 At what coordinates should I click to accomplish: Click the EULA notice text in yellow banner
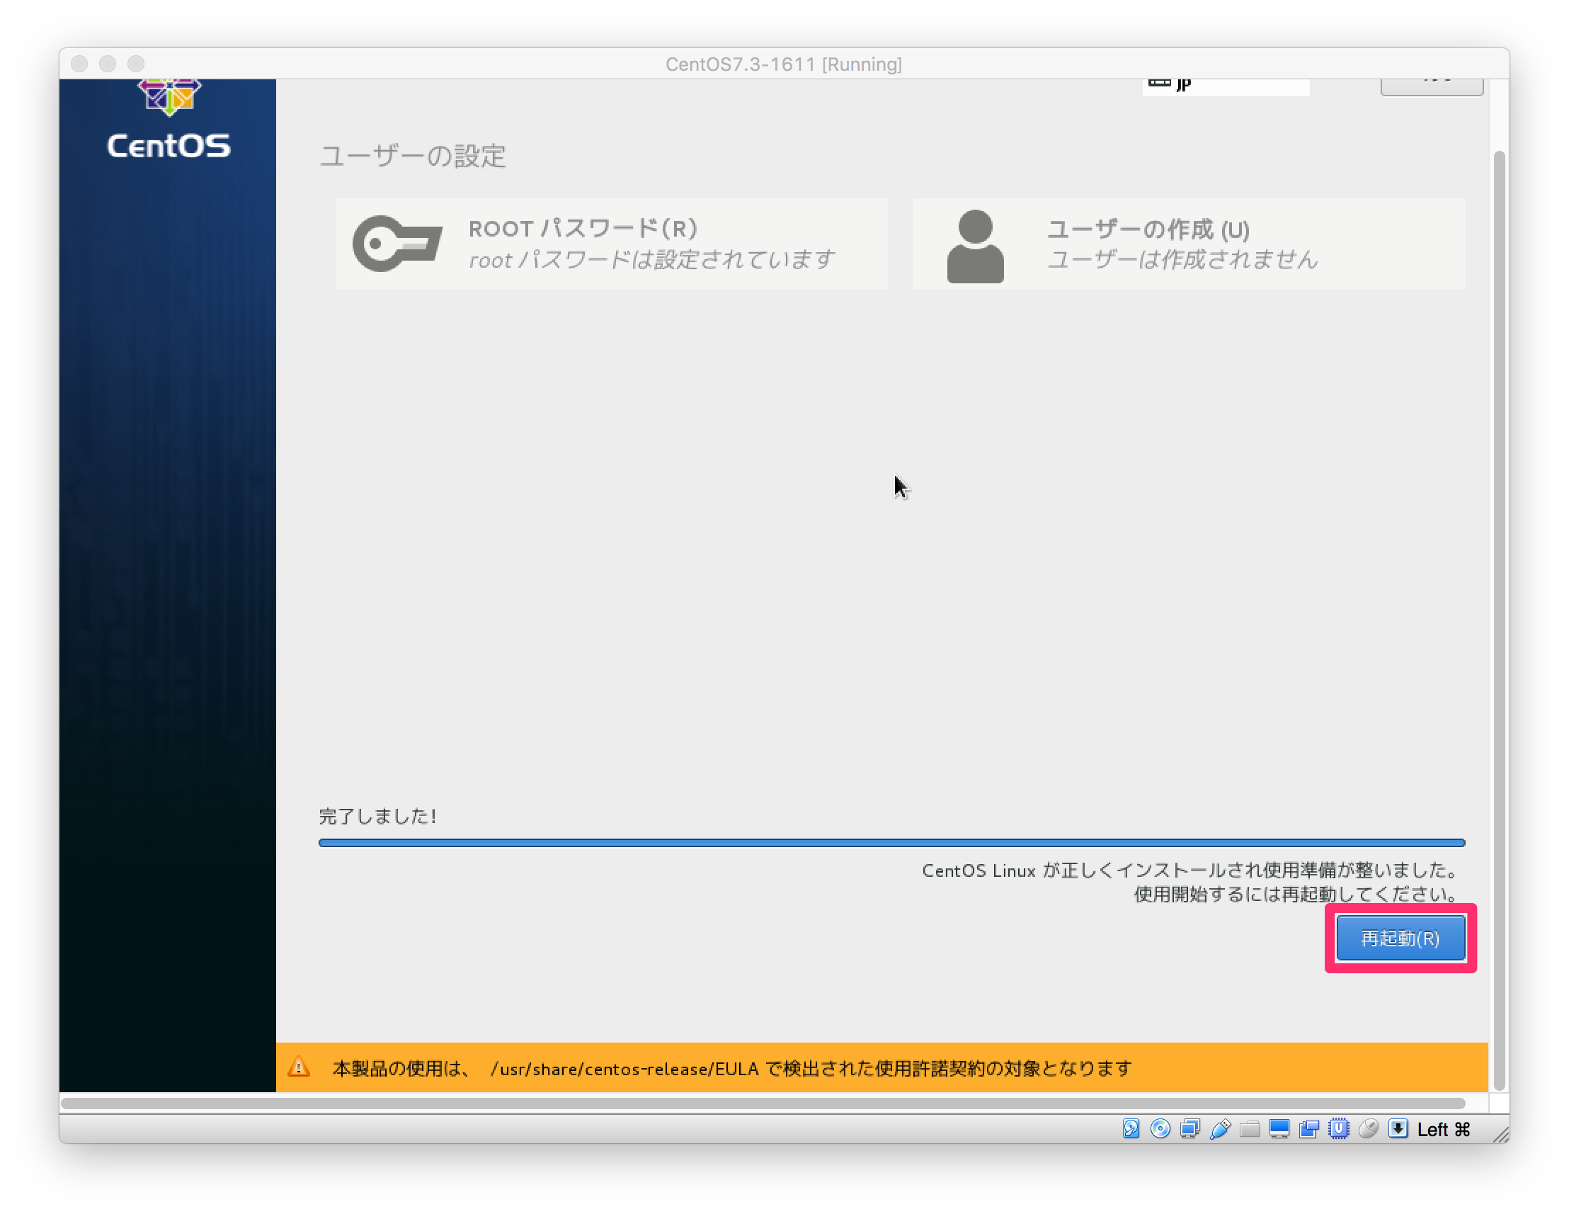click(729, 1069)
